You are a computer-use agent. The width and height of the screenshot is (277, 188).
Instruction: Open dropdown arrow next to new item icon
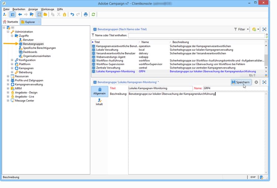pos(258,29)
